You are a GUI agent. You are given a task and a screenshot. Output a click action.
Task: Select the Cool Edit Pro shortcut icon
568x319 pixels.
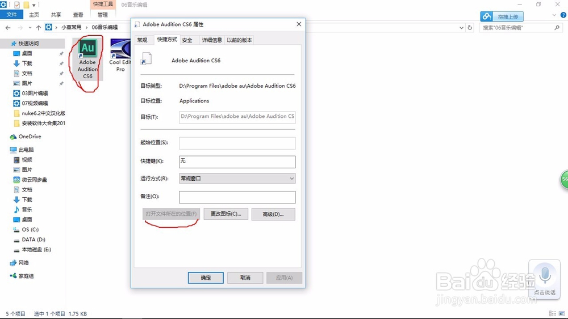tap(120, 56)
